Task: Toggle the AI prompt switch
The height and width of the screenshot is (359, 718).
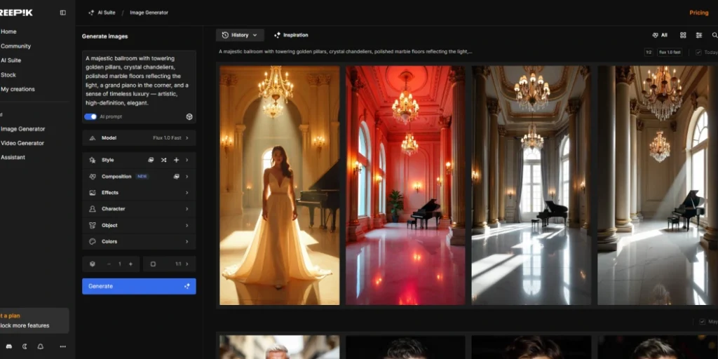Action: coord(90,117)
